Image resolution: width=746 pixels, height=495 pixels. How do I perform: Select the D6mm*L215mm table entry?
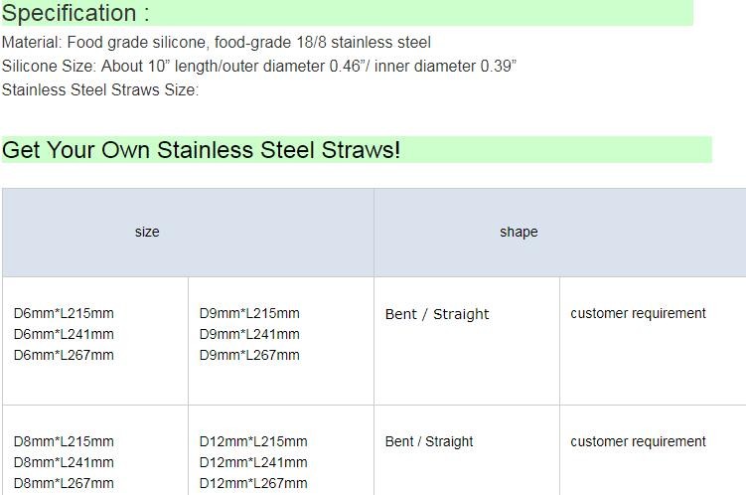pyautogui.click(x=64, y=313)
